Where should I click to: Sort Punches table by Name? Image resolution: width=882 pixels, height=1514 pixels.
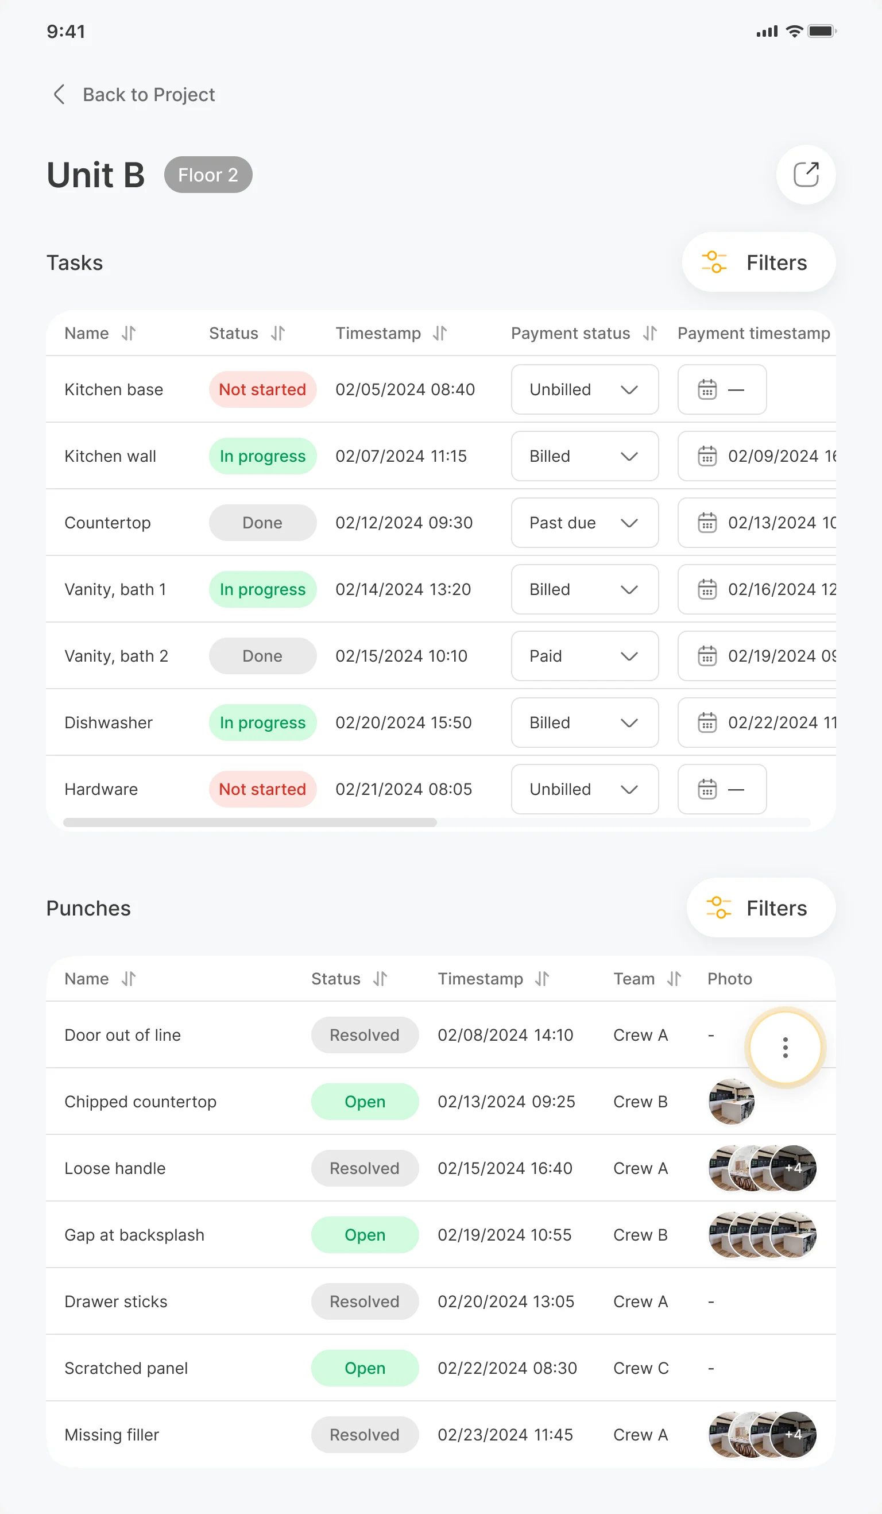click(x=129, y=979)
